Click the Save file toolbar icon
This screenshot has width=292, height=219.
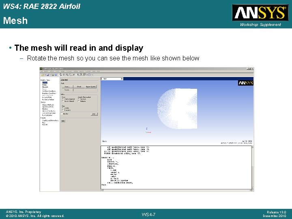48,75
